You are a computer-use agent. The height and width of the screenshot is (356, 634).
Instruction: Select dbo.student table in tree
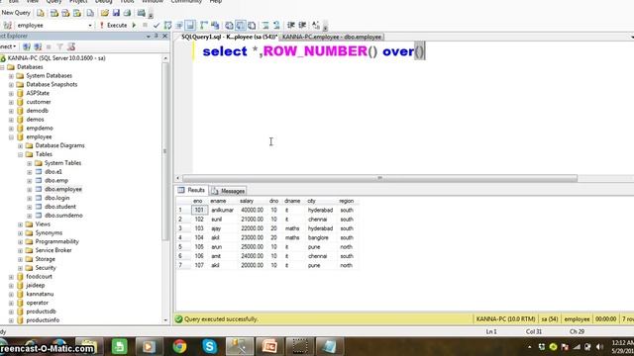click(x=59, y=207)
